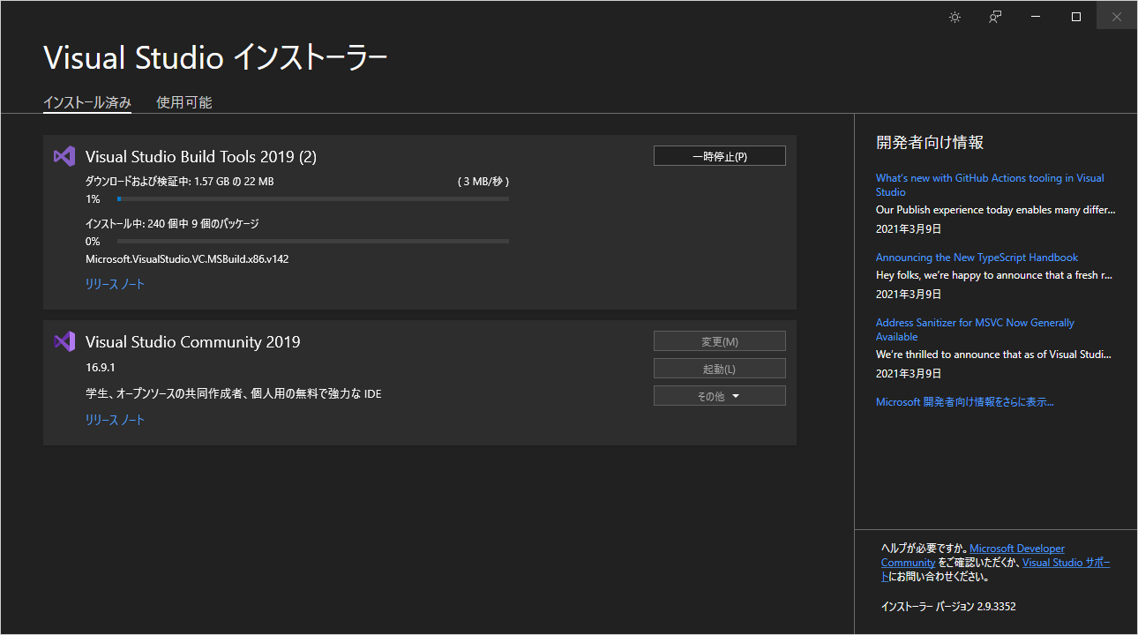Maximize the installer window
Screen dimensions: 1138x635
tap(1076, 17)
